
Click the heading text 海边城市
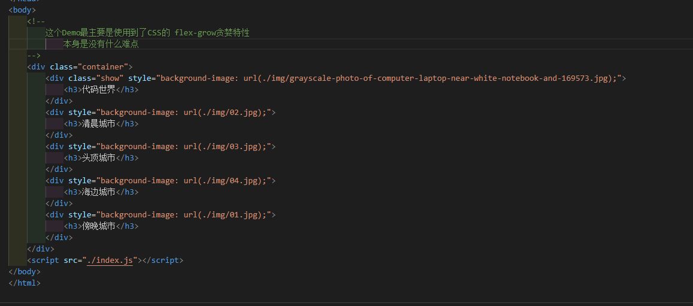tap(99, 192)
